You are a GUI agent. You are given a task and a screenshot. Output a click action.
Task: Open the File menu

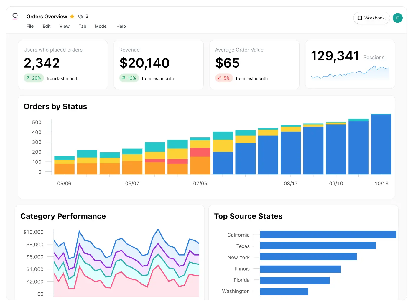(x=30, y=26)
